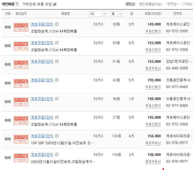Screen dimensions: 193x170
Task: Click 확인매물 badge in 104동 row
Action: 21,158
